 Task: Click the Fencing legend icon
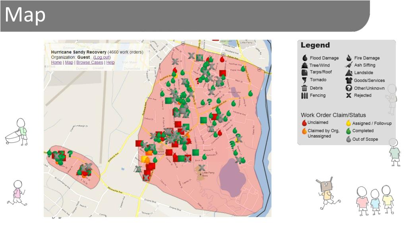click(304, 95)
